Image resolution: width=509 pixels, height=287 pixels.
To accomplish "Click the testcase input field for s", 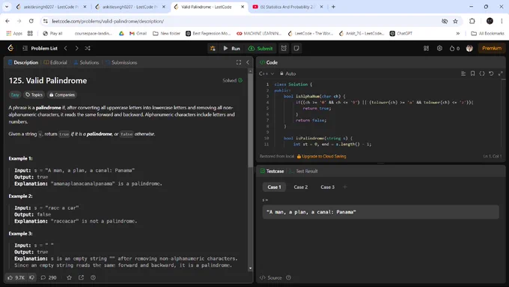I will pos(380,212).
